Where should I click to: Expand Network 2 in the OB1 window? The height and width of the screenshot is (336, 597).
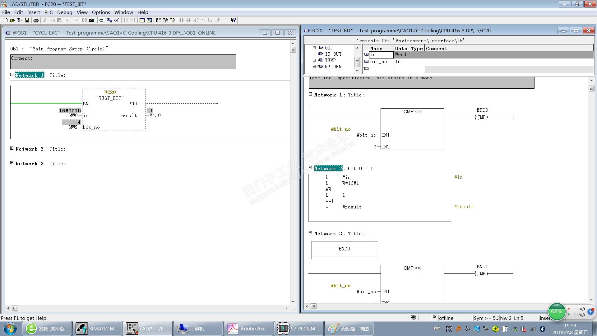12,148
